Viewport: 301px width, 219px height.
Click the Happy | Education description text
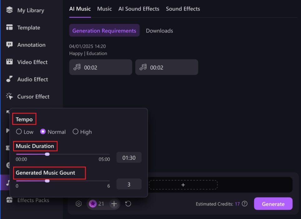pyautogui.click(x=88, y=54)
